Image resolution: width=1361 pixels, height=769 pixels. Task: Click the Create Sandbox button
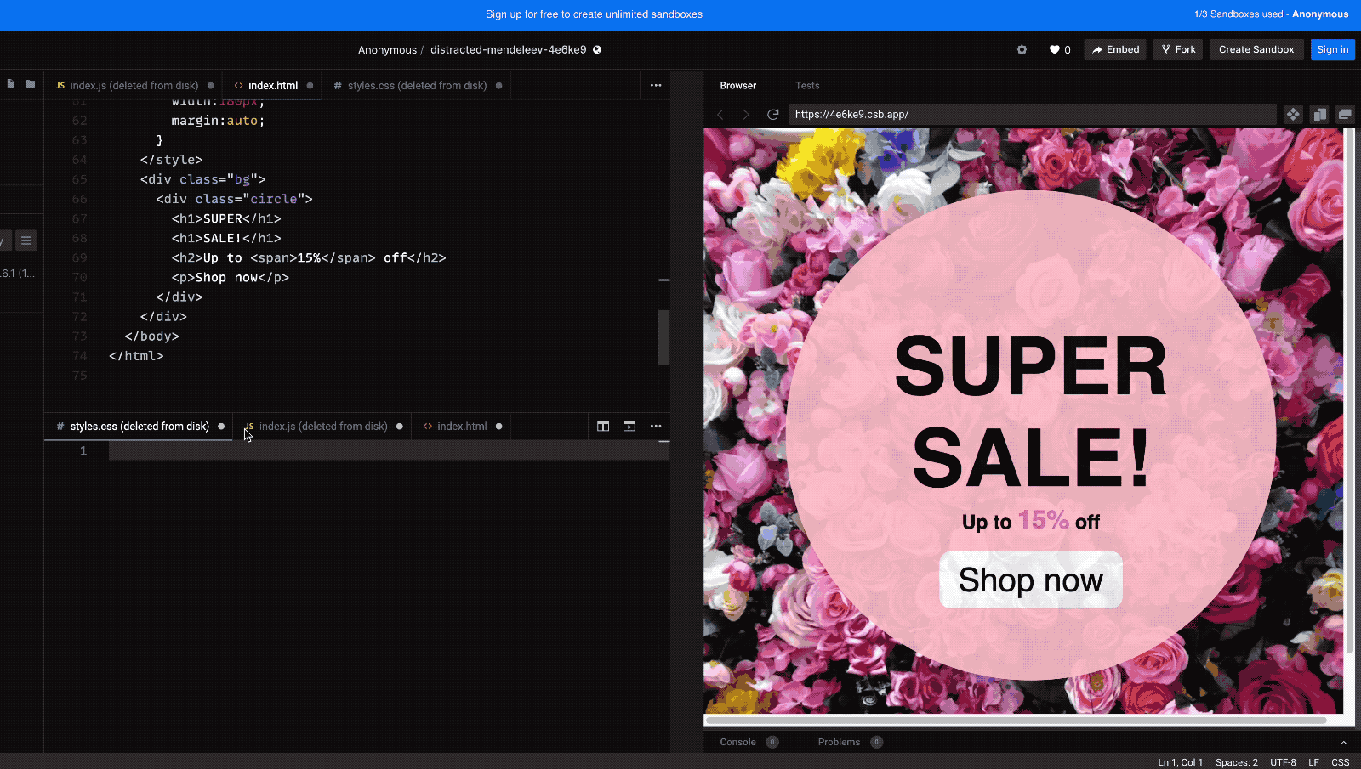point(1256,50)
